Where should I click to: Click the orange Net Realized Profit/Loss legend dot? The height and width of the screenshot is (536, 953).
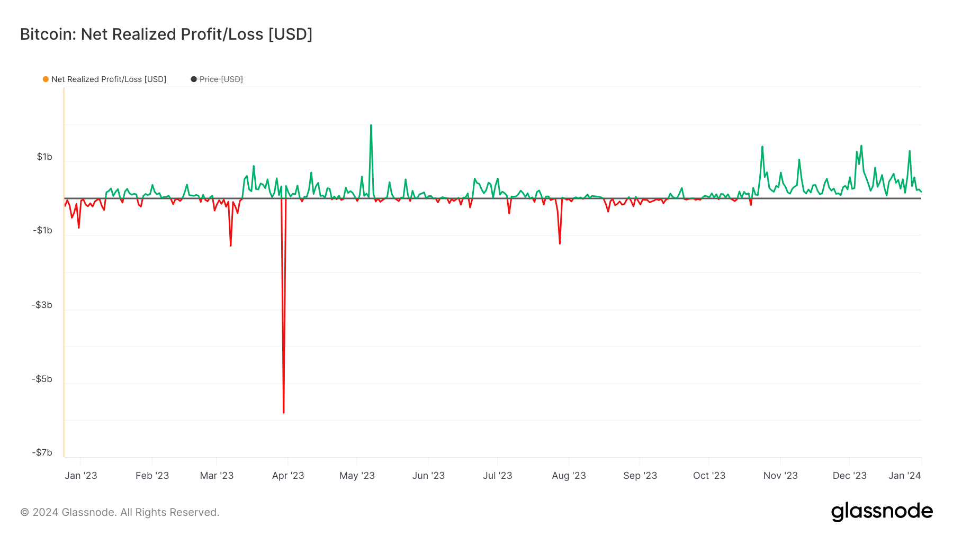(46, 79)
